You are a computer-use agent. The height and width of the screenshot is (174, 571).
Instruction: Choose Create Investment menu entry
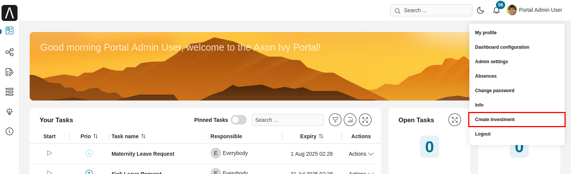495,120
